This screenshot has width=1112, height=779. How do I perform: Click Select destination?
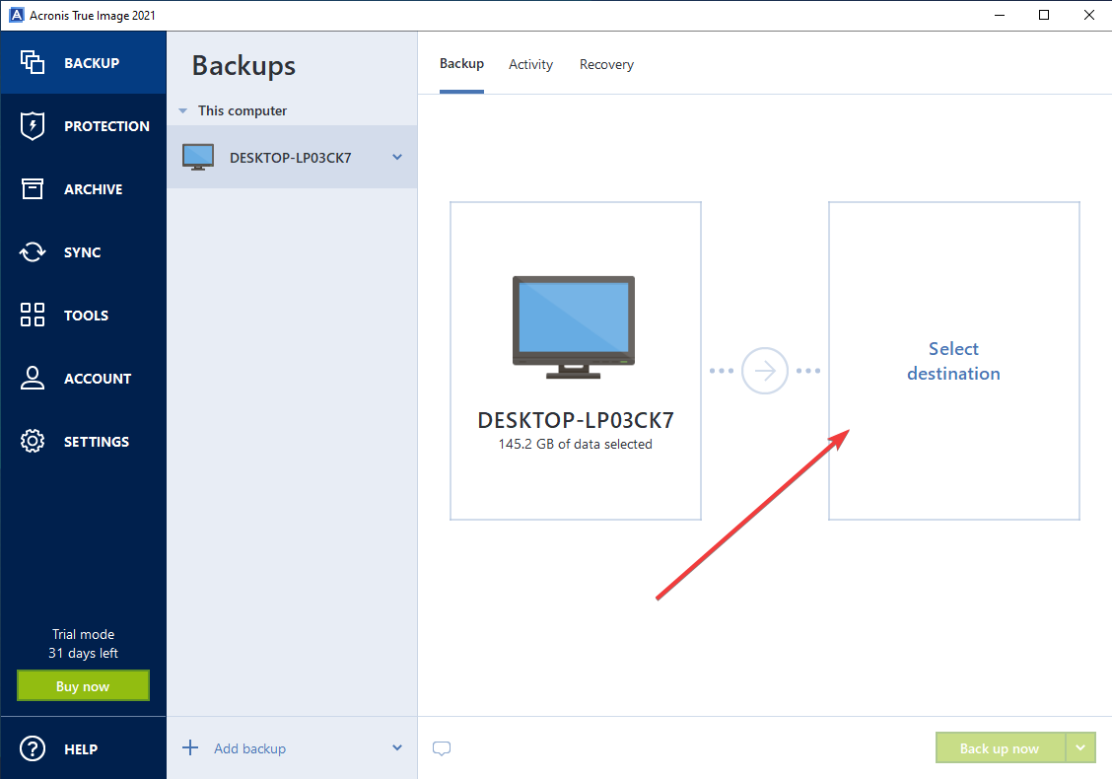(953, 361)
